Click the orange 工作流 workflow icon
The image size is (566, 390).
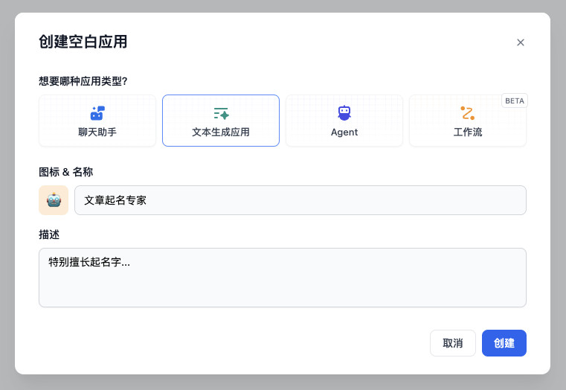(x=468, y=113)
